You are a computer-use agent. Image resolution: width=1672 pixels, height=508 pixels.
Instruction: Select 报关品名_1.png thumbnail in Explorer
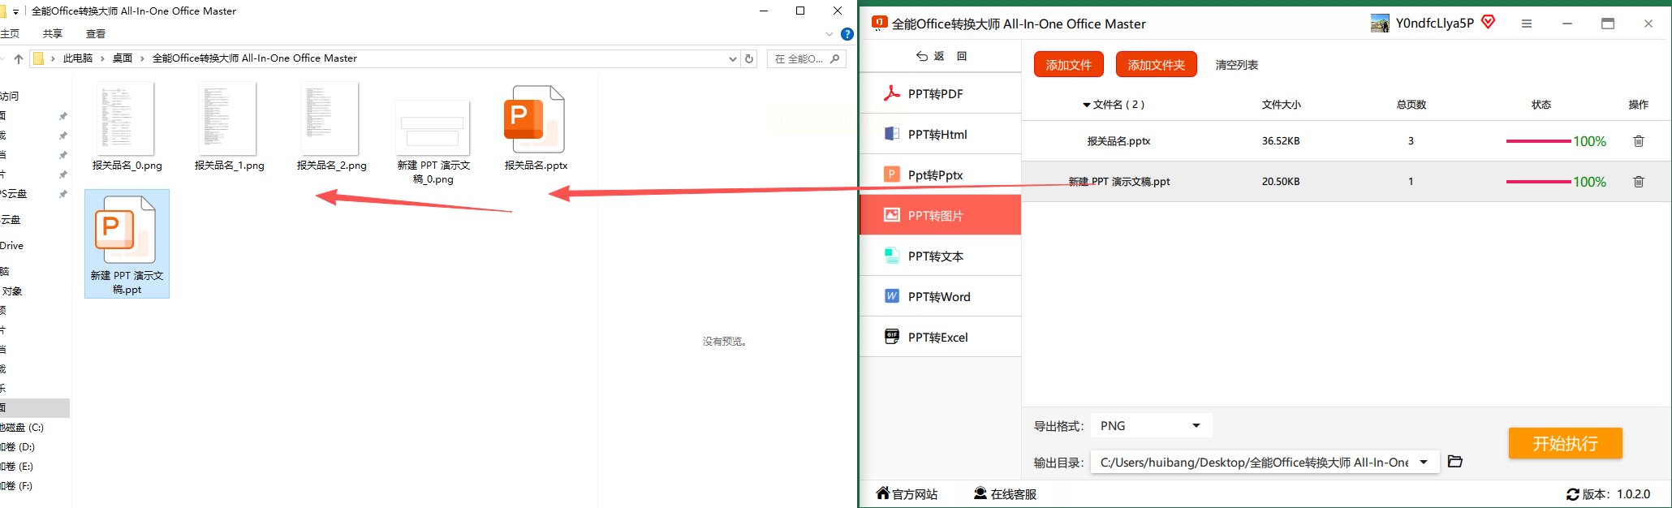[x=229, y=119]
